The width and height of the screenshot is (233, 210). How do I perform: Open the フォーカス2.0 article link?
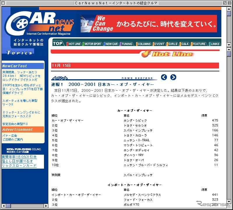click(x=21, y=114)
